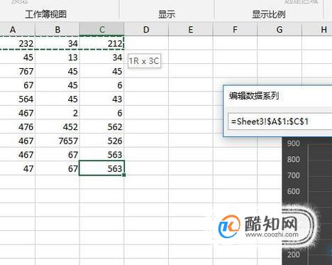Click the 显示比例 ribbon group label

click(x=269, y=14)
